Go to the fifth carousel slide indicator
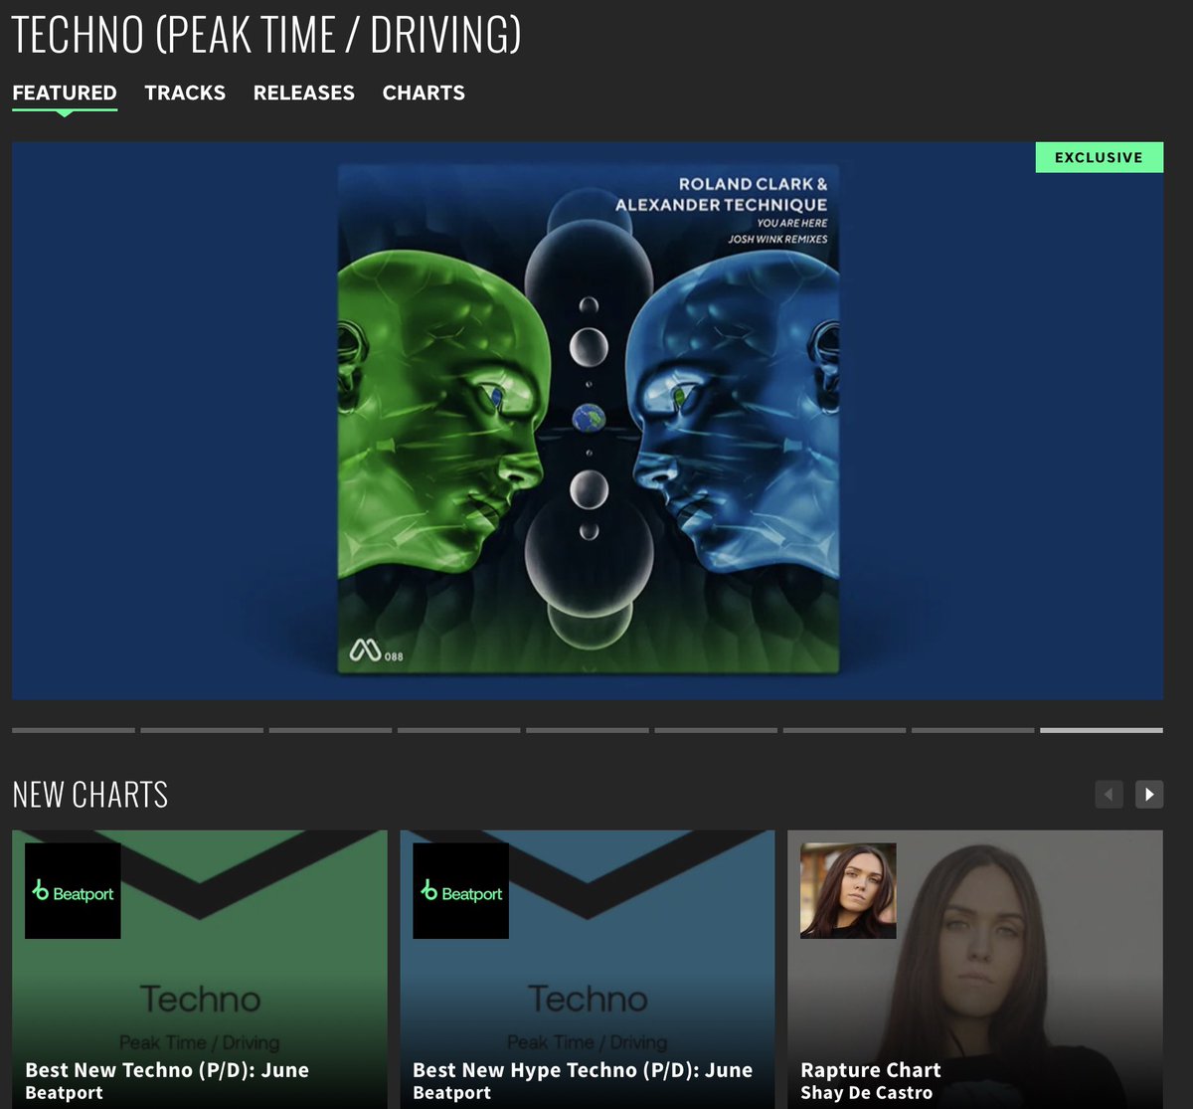 [x=588, y=730]
